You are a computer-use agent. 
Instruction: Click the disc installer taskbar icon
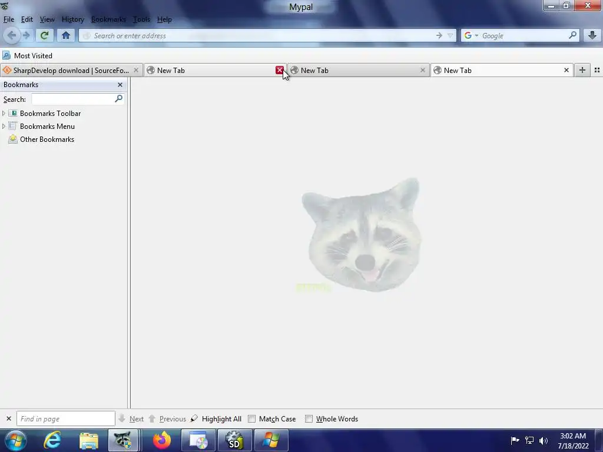tap(198, 440)
